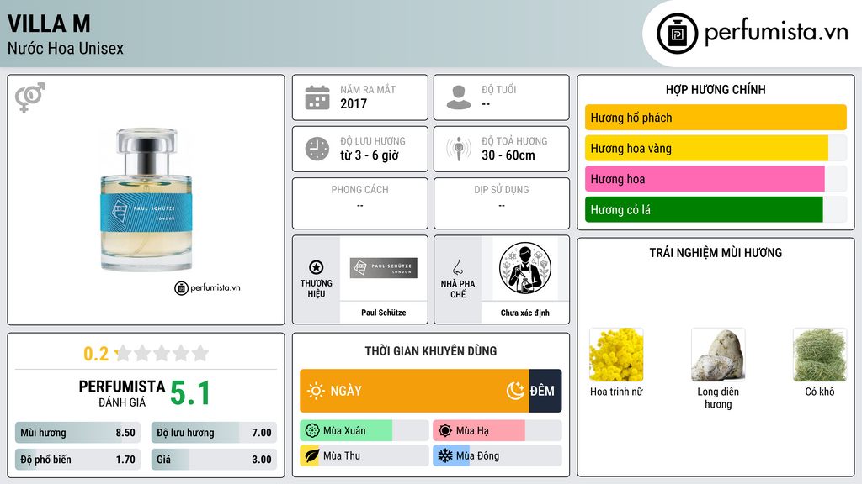Click the TRẢI NGHIỆM MÙI HƯƠNG heading
The width and height of the screenshot is (862, 484).
(716, 253)
